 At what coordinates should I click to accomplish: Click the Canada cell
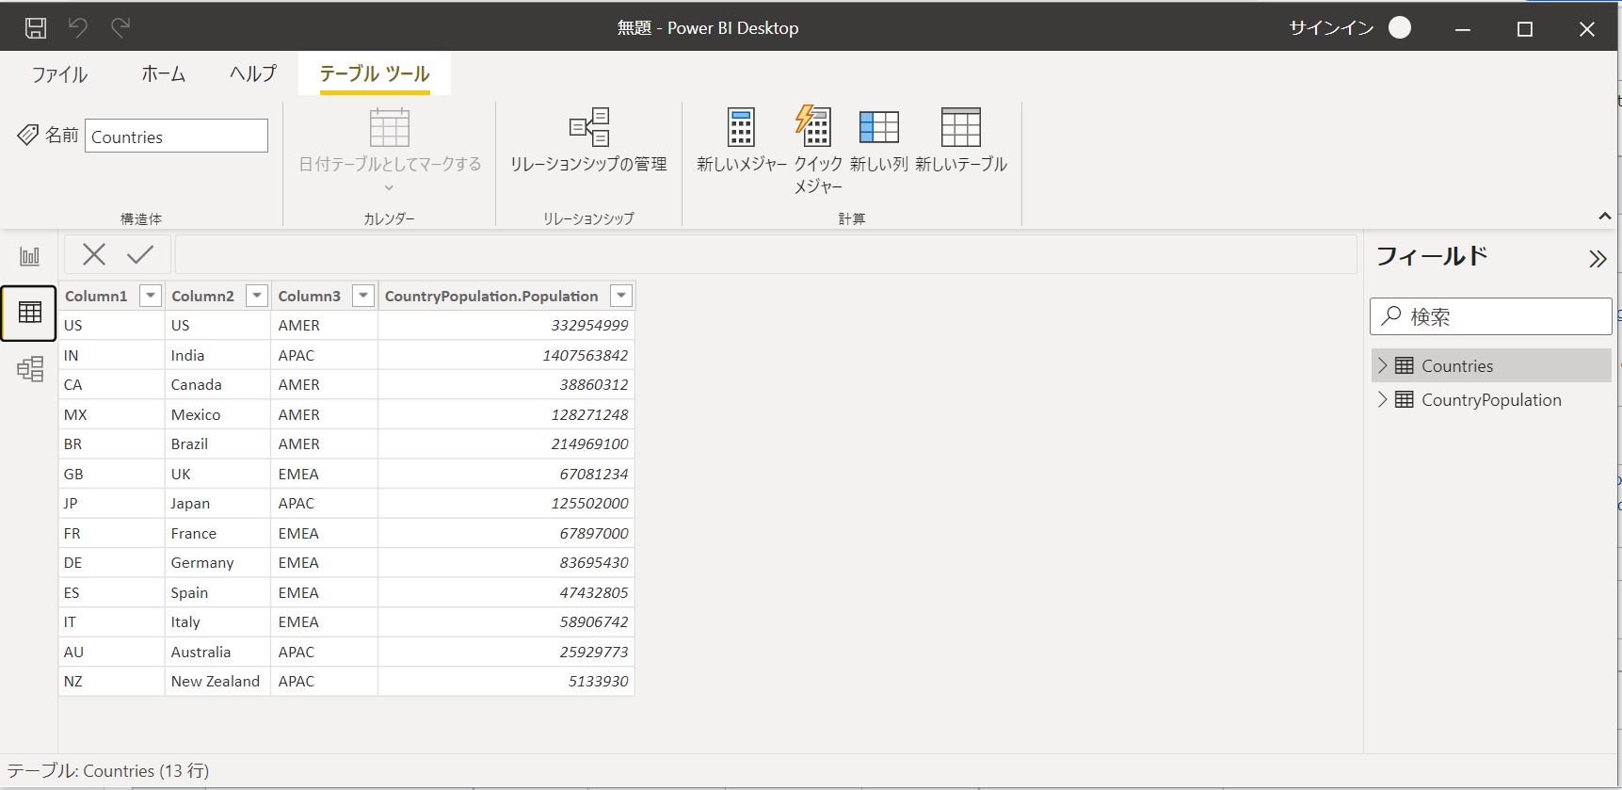217,384
